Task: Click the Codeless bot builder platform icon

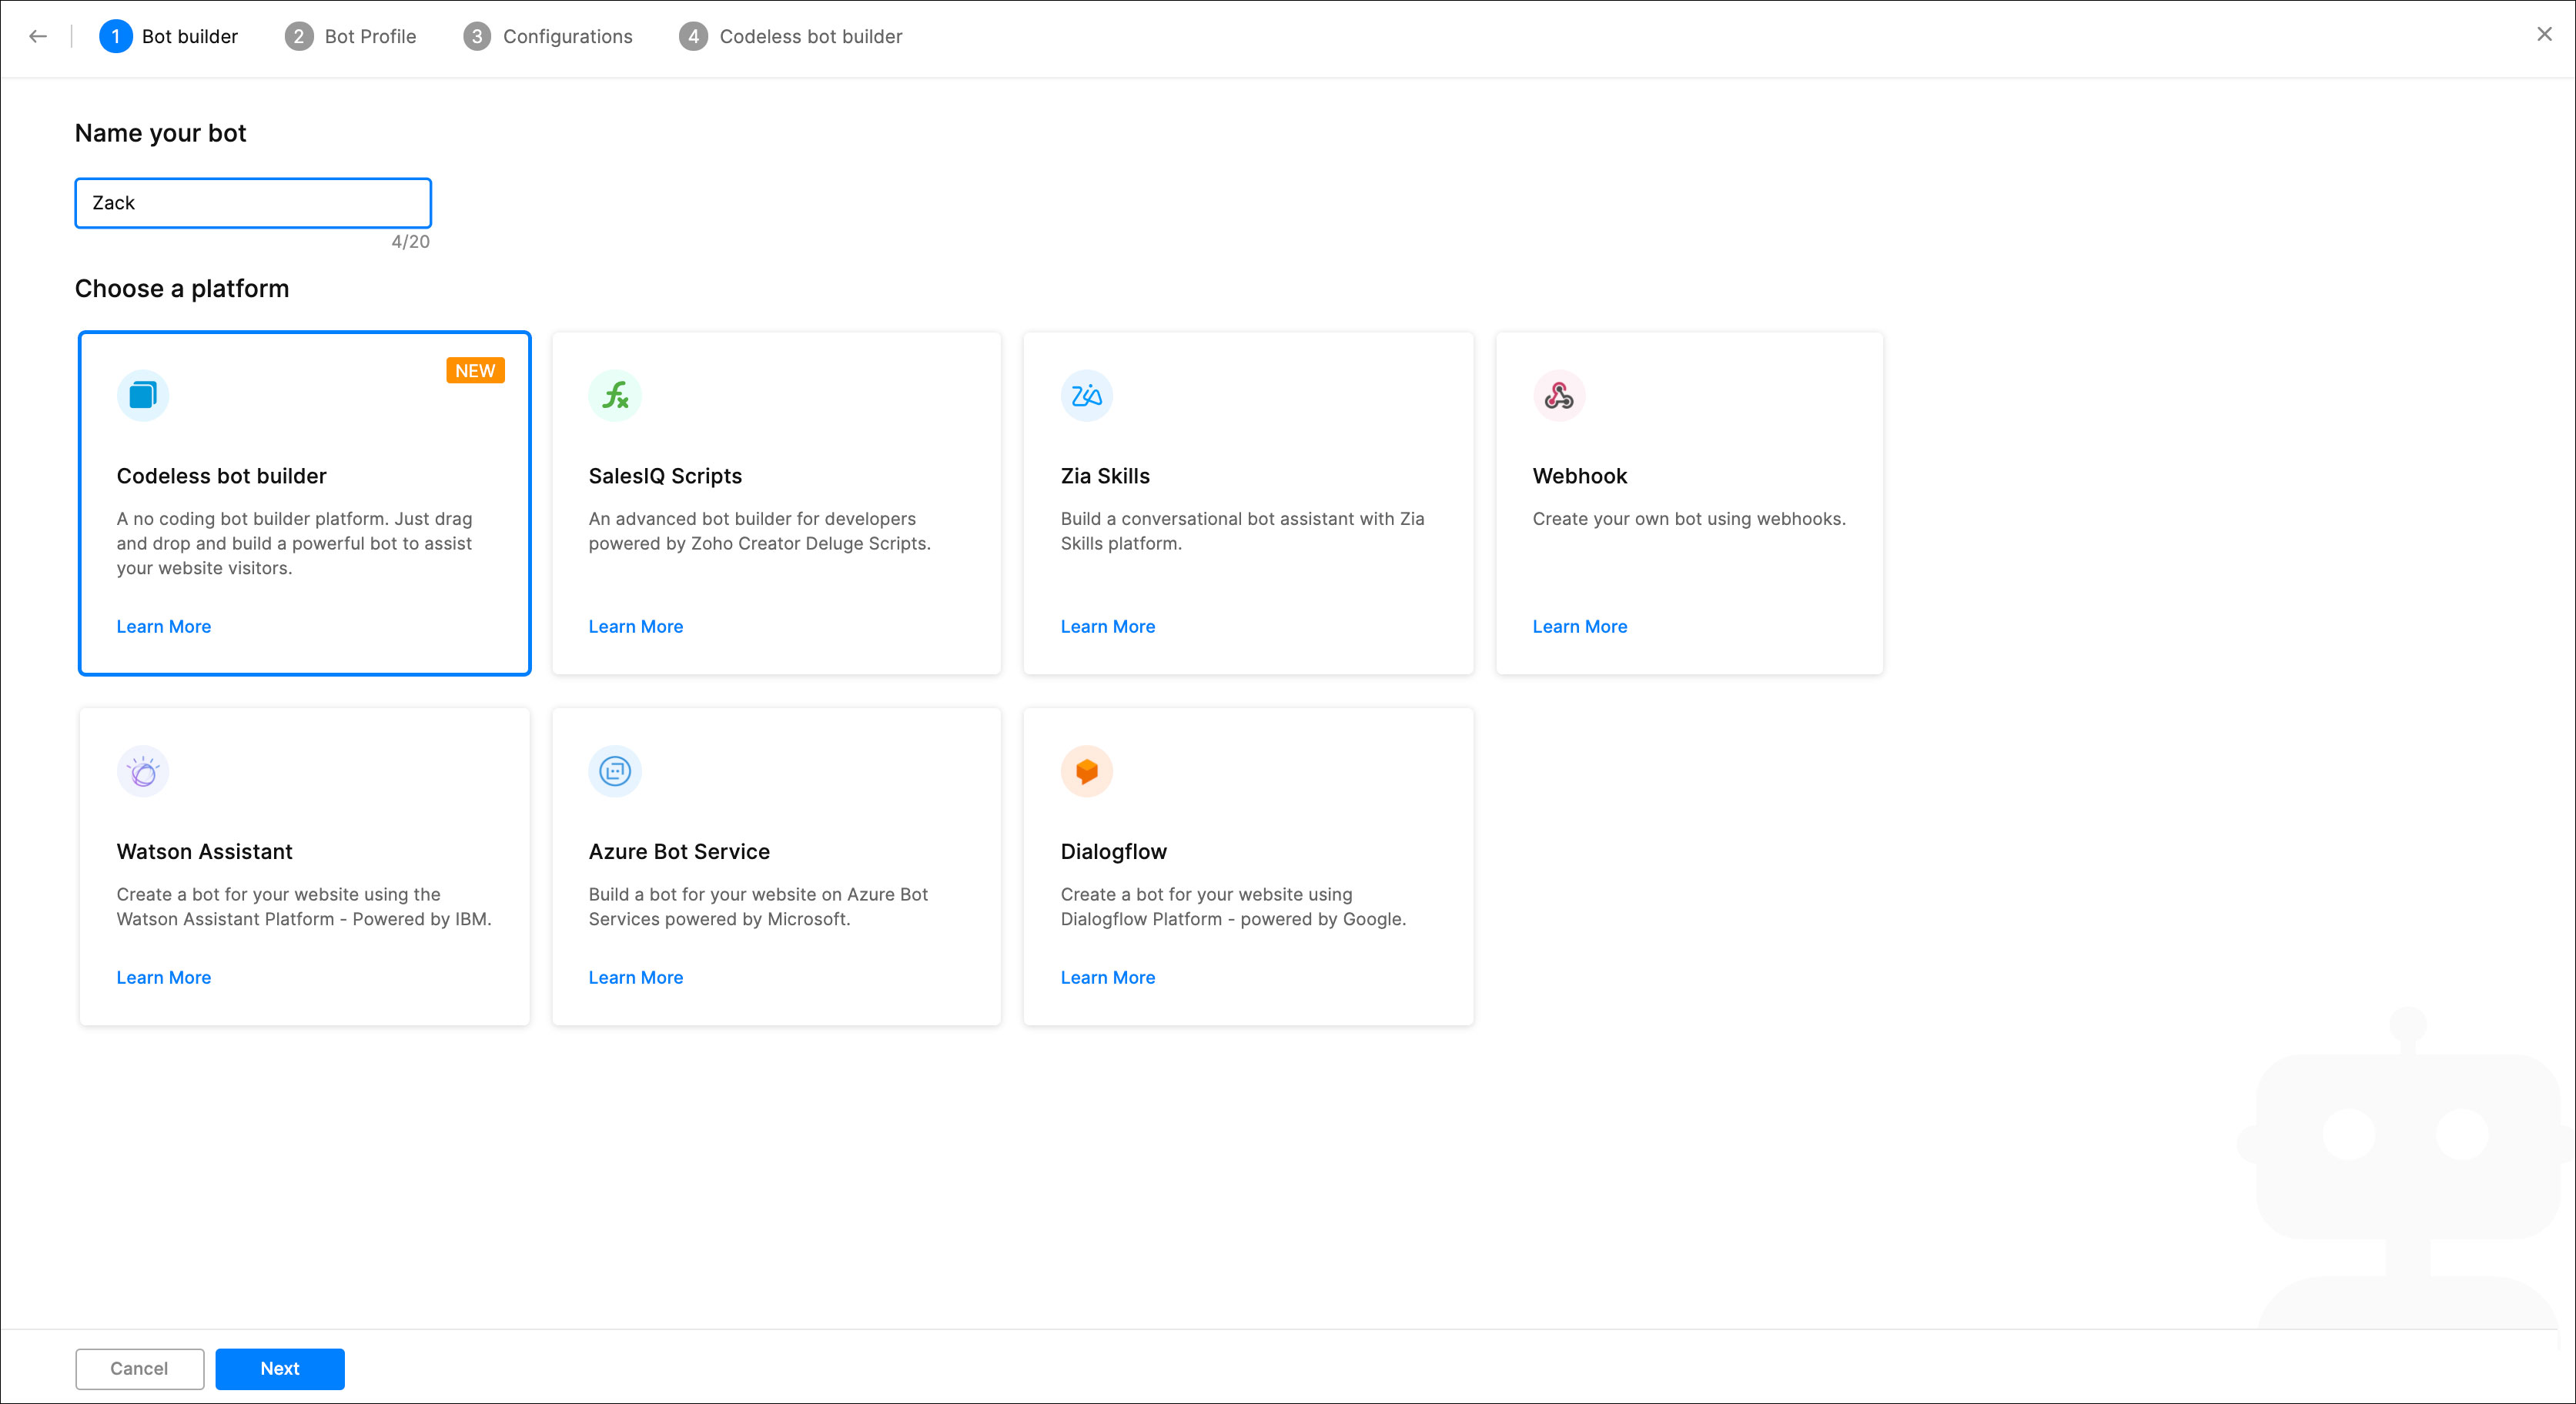Action: click(143, 395)
